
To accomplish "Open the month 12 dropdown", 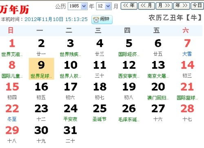I will click(x=104, y=6).
